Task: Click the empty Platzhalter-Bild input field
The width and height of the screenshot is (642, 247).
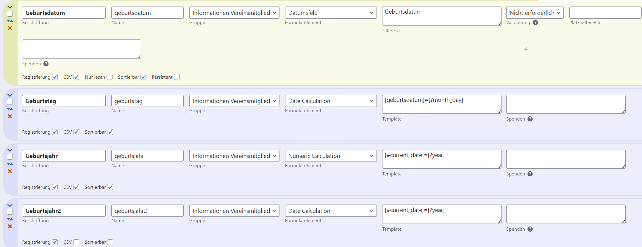Action: pyautogui.click(x=605, y=13)
